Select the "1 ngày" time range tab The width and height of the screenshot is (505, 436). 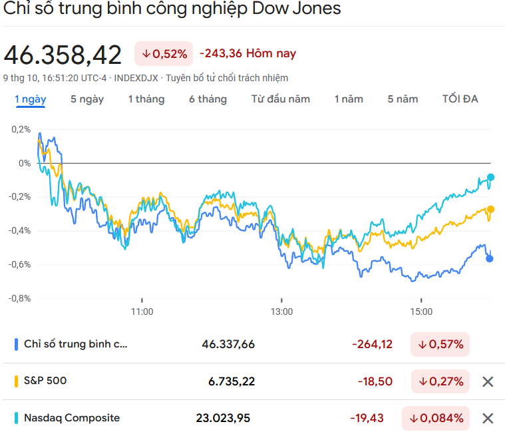click(x=31, y=99)
